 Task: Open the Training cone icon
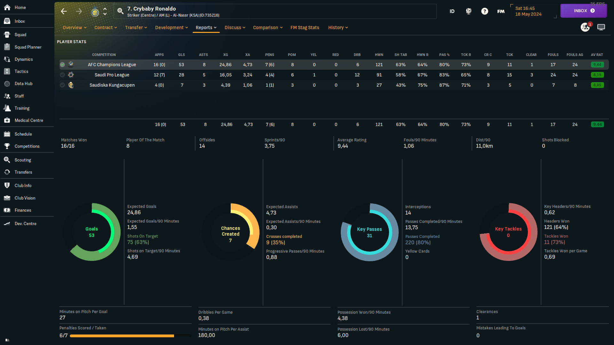click(x=7, y=108)
